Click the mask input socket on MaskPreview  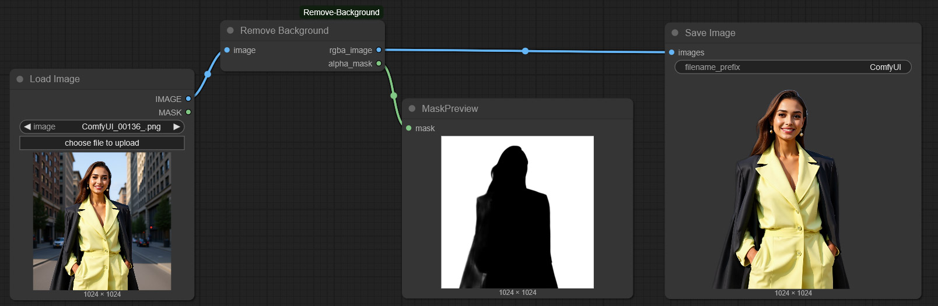click(x=408, y=128)
